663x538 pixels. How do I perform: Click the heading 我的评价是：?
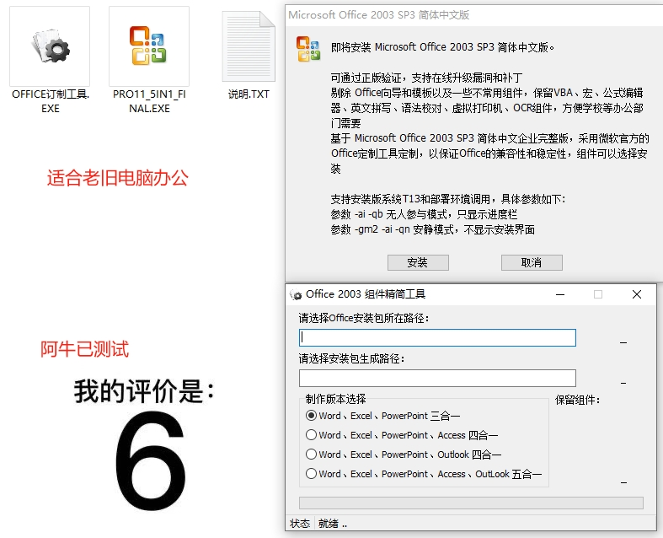pyautogui.click(x=145, y=391)
